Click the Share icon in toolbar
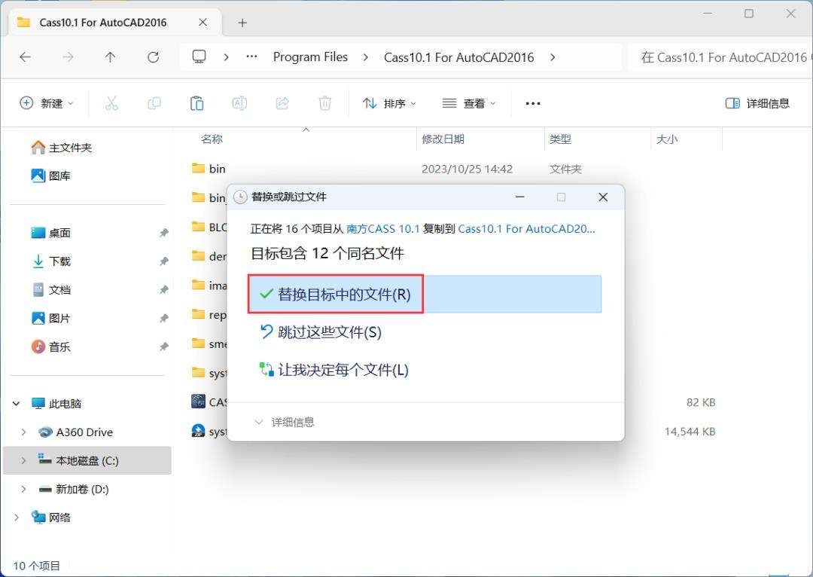813x577 pixels. (282, 103)
